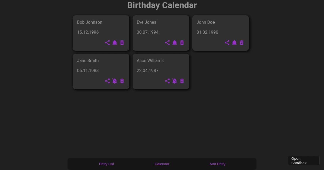
Task: Disable notifications for Bob Johnson
Action: click(x=115, y=43)
